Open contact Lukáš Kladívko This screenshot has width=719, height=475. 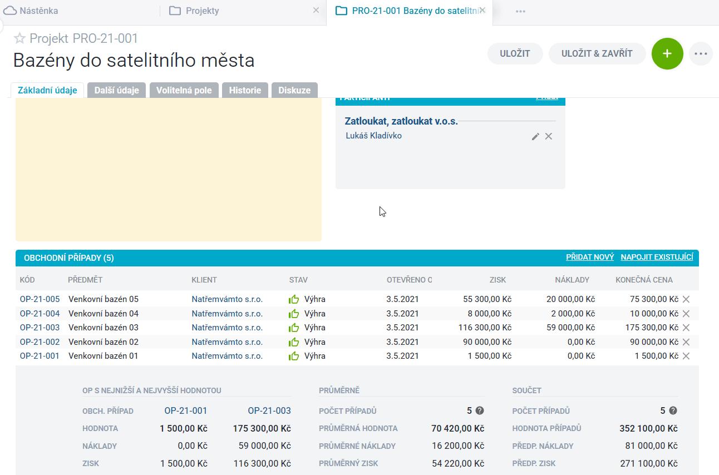coord(373,136)
